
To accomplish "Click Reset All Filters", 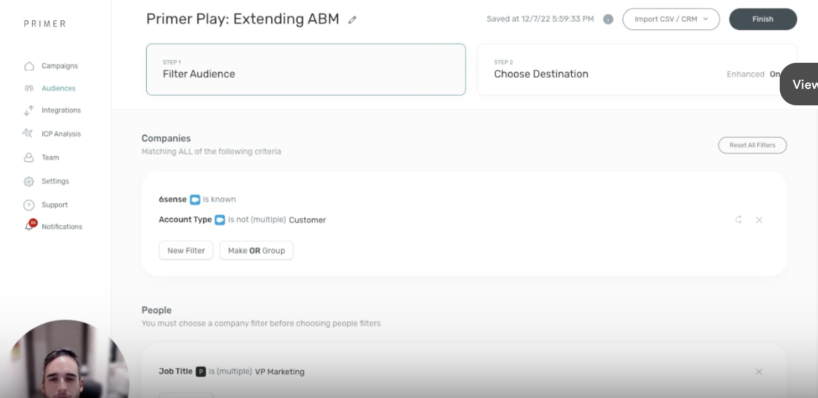I will (x=752, y=145).
